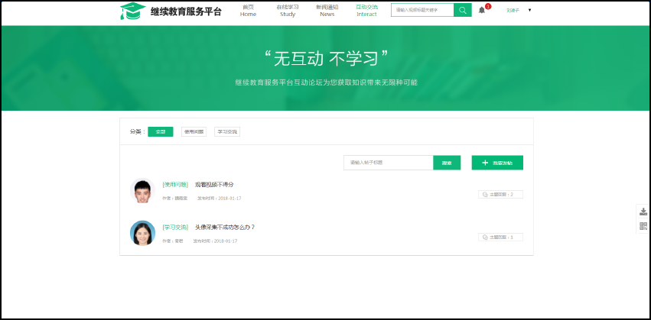The width and height of the screenshot is (651, 320).
Task: Open the 在线学习 Study menu
Action: (288, 10)
